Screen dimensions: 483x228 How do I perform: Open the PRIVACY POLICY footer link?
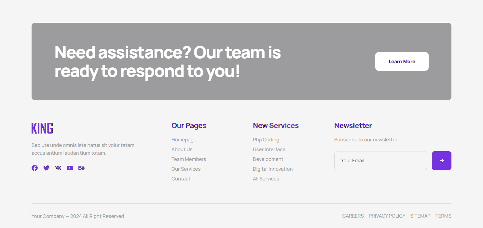click(387, 216)
